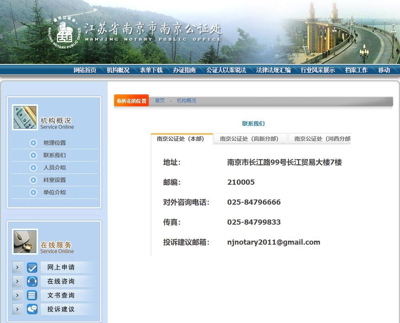Open the 南京公证处（河西分部） tab

click(323, 139)
